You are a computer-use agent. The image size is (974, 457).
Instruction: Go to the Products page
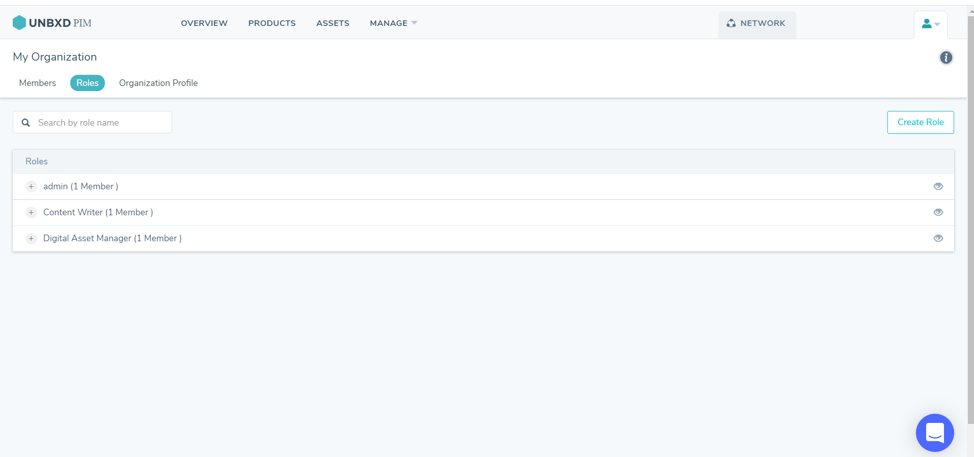272,23
